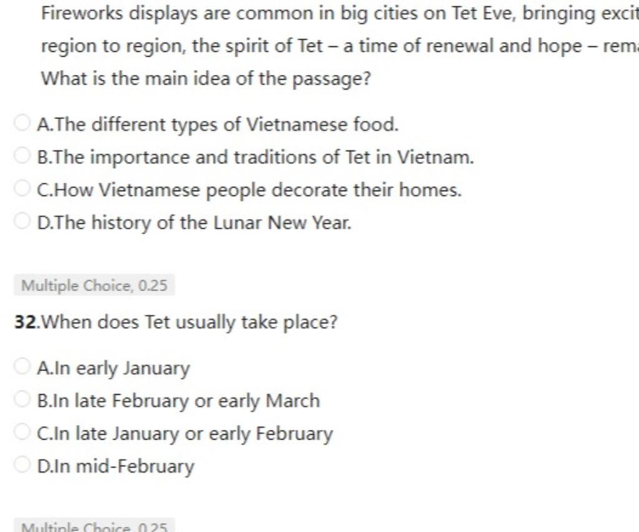Click answer text 'The different types of Vietnamese food.'
The image size is (639, 532).
point(218,124)
